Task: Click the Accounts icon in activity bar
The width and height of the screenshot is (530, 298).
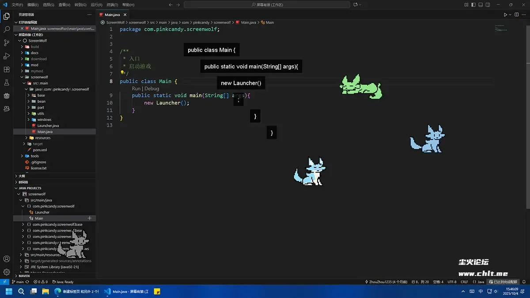Action: tap(7, 259)
